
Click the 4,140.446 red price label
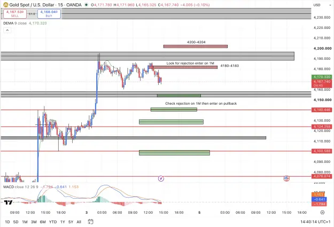(x=322, y=110)
